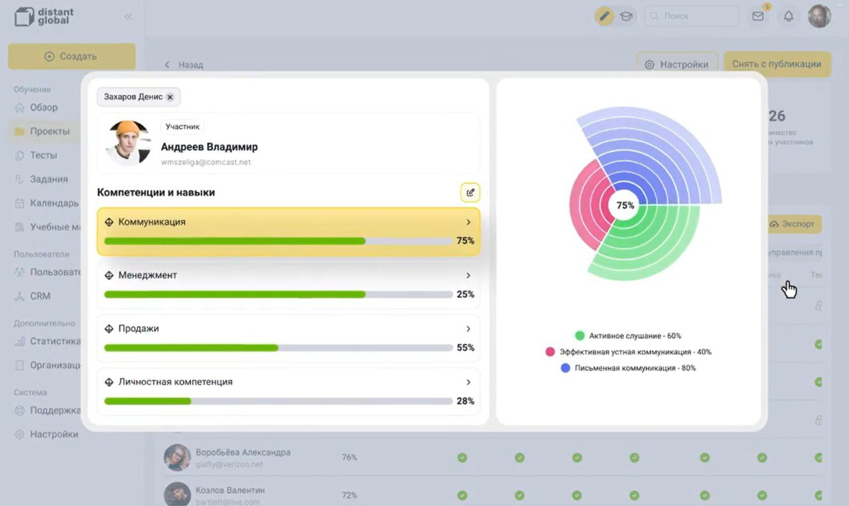Open CRM icon in sidebar
The height and width of the screenshot is (506, 849).
click(20, 296)
